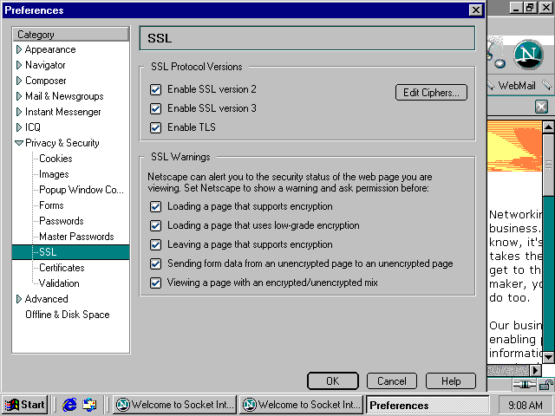555x416 pixels.
Task: Select Offline & Disk Space category
Action: click(x=68, y=315)
